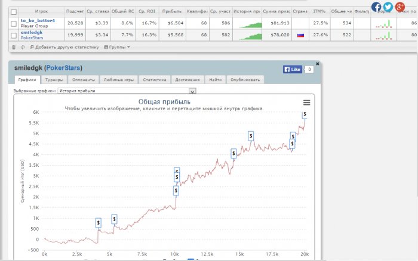Click the form bar chart for to_be_better4

[384, 24]
